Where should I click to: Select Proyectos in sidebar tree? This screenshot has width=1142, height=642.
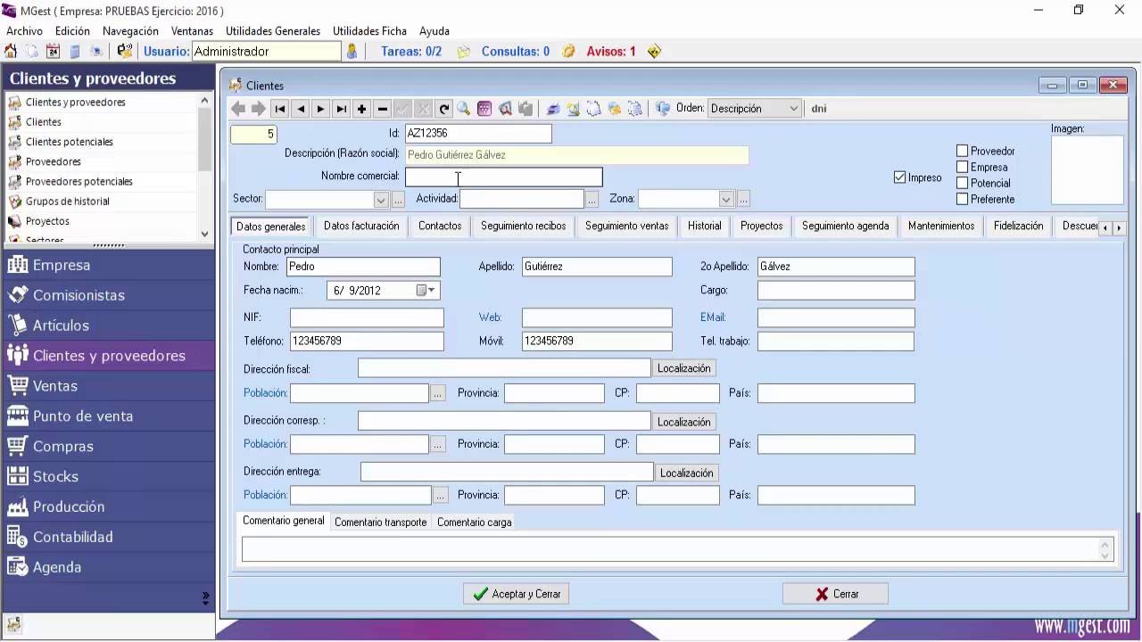pyautogui.click(x=47, y=221)
